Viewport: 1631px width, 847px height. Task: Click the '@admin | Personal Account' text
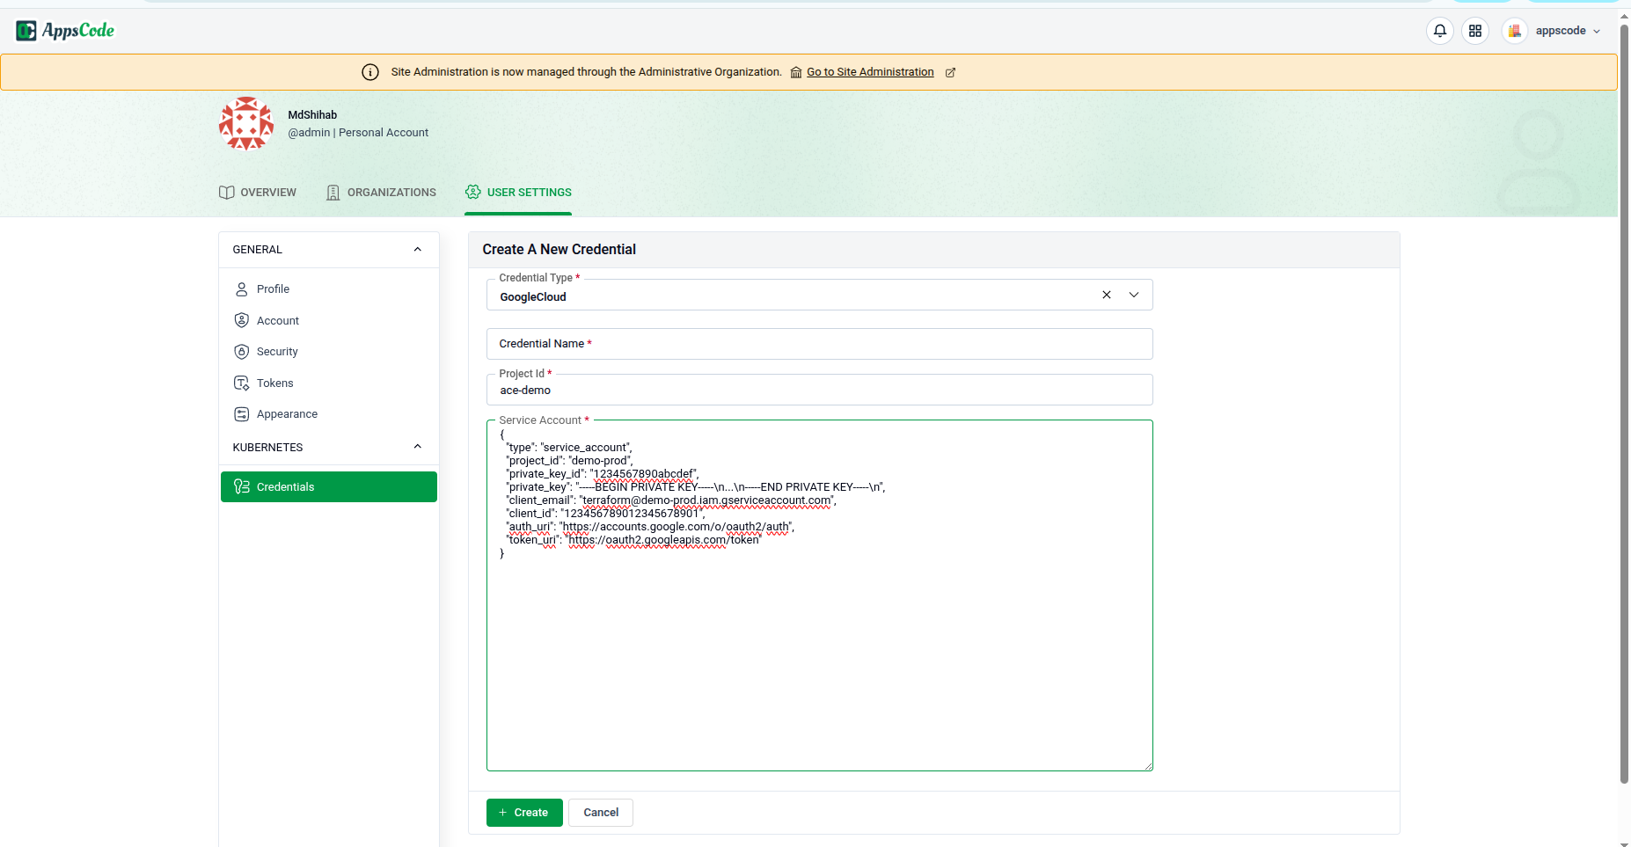pyautogui.click(x=358, y=133)
